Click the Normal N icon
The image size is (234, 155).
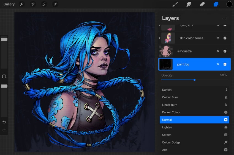pos(226,120)
